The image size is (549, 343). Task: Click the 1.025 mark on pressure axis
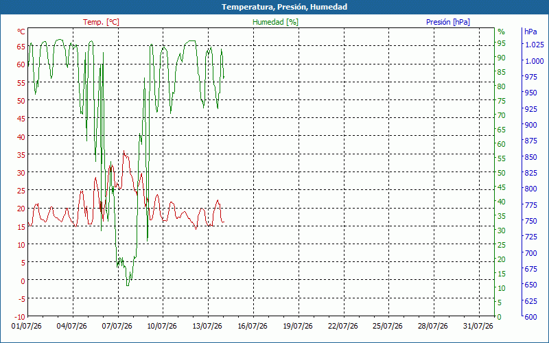tap(535, 45)
